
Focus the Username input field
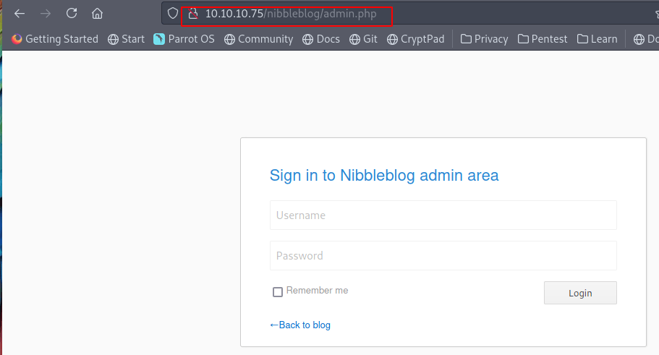click(443, 215)
